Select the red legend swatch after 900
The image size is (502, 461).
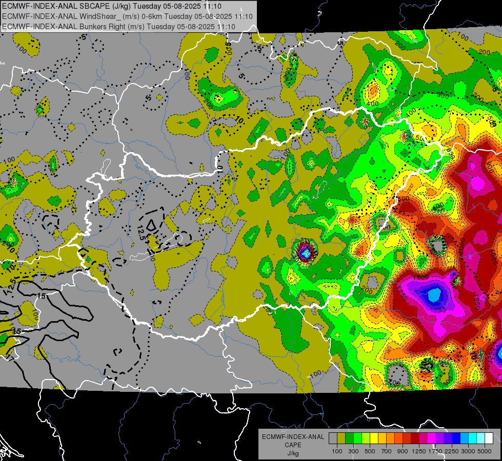pyautogui.click(x=407, y=438)
